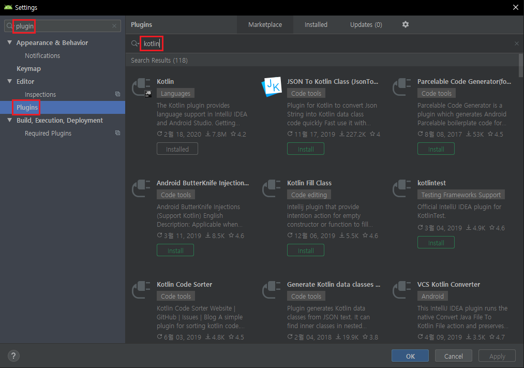This screenshot has height=368, width=524.
Task: Install Kotlin Fill Class plugin
Action: (305, 250)
